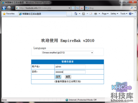
Task: Refresh the page with the arrows icon
Action: [x=77, y=8]
